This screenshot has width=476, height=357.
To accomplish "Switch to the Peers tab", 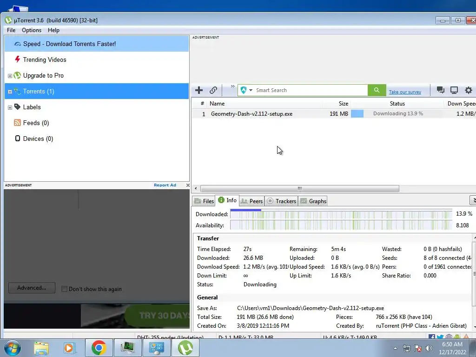I will (x=251, y=201).
